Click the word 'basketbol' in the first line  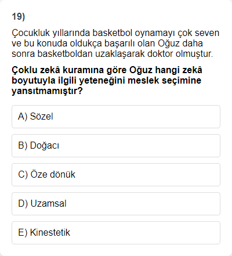click(x=113, y=33)
